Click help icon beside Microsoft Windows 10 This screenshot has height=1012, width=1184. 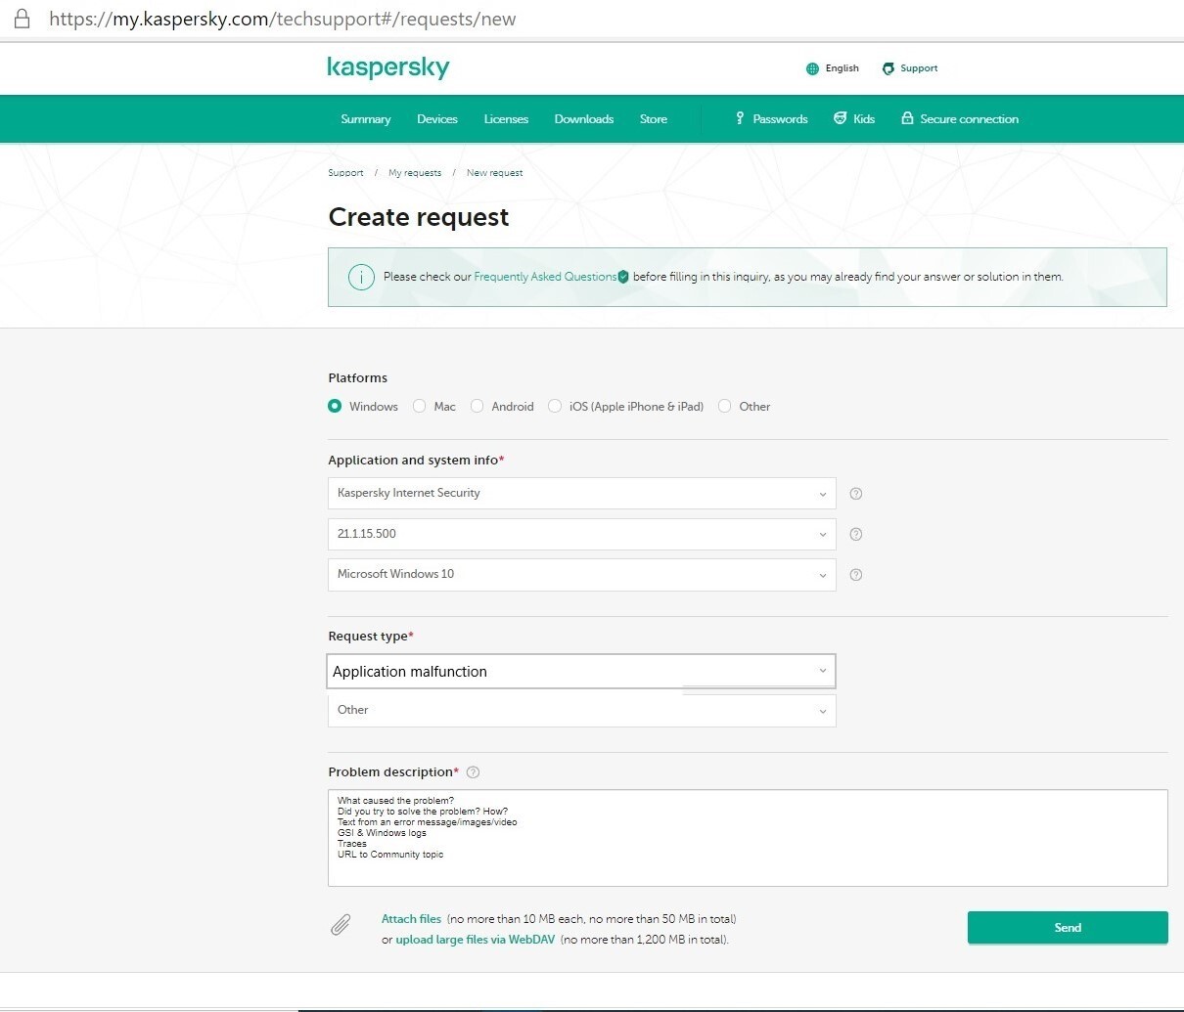[856, 575]
